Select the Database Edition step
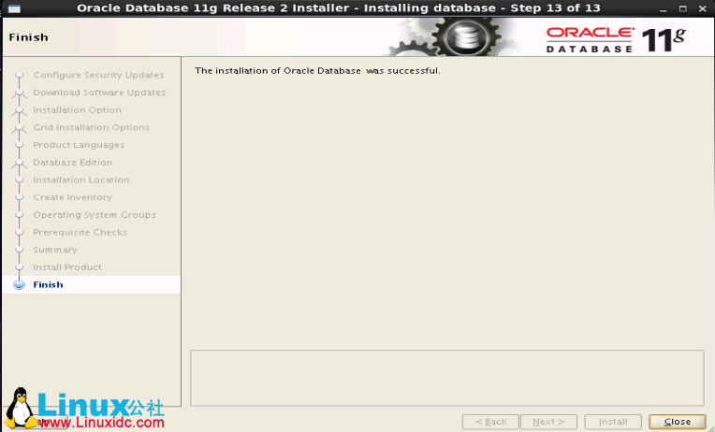The image size is (715, 432). pos(72,163)
